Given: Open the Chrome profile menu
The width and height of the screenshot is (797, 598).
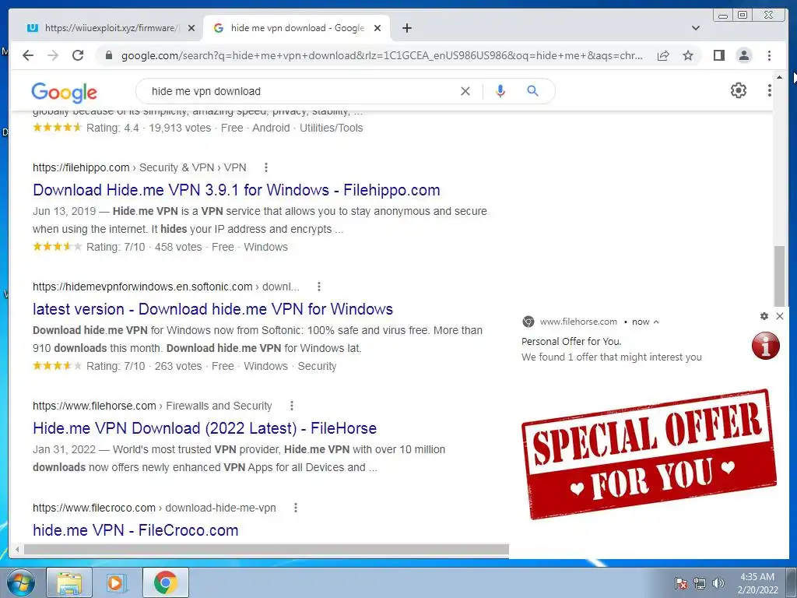Looking at the screenshot, I should 743,55.
